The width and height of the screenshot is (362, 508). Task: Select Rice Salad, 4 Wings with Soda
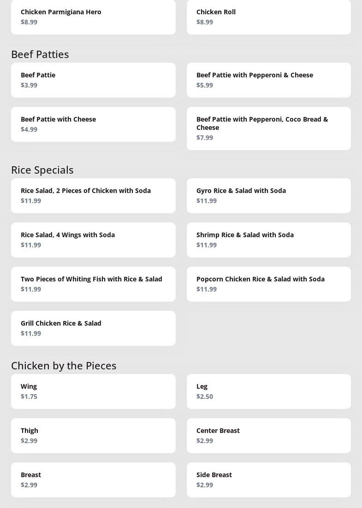[93, 239]
